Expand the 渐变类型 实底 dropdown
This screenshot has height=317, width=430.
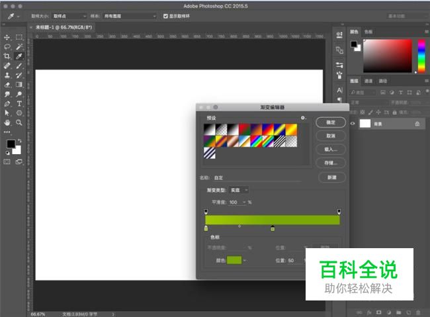[x=239, y=190]
